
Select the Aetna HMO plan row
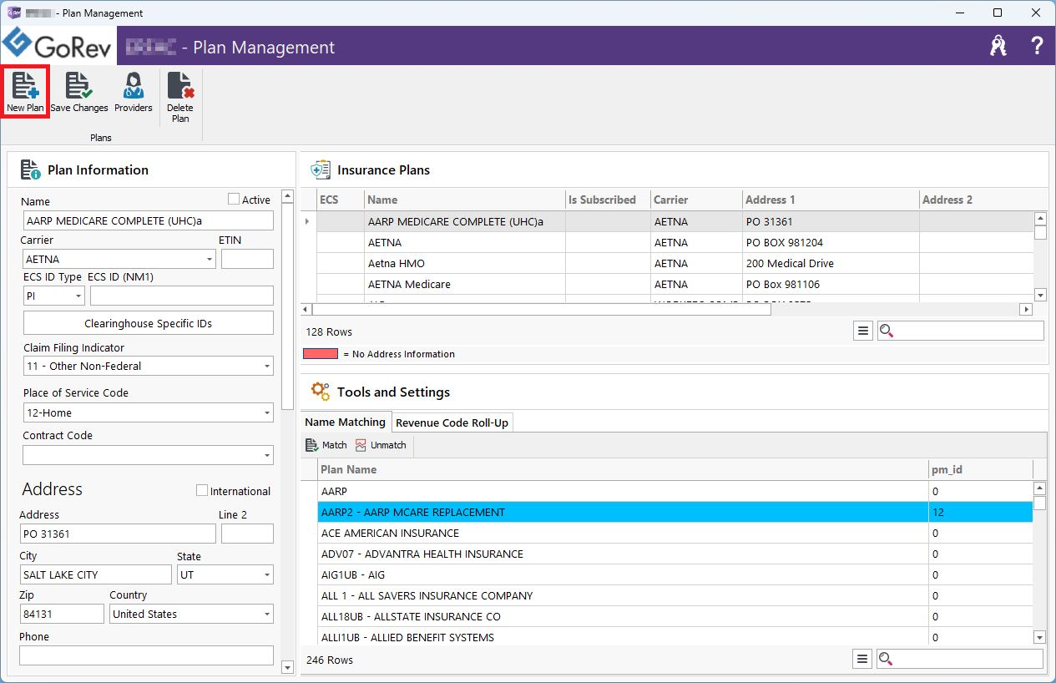tap(668, 263)
